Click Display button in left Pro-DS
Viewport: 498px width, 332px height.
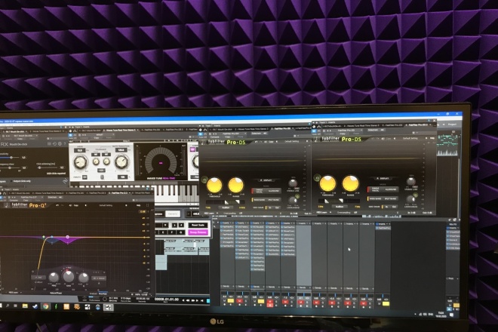(266, 180)
